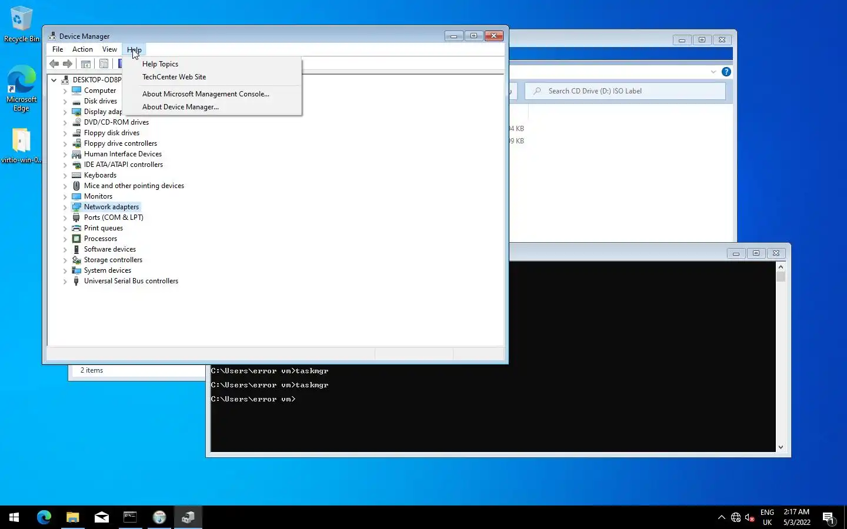Click the ENG UK language indicator
Image resolution: width=847 pixels, height=529 pixels.
coord(767,517)
